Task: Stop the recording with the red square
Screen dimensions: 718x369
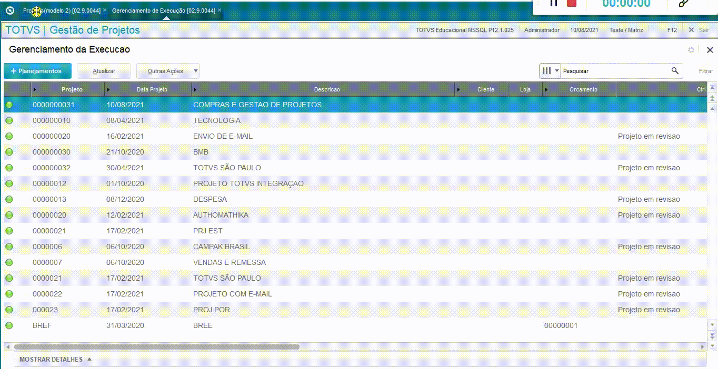Action: 572,3
